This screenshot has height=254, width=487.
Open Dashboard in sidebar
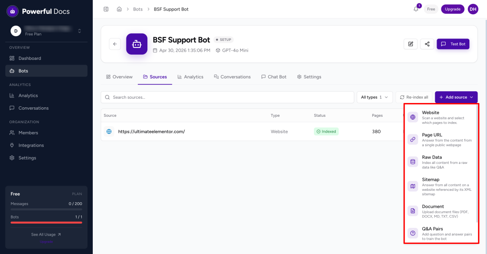[x=46, y=58]
